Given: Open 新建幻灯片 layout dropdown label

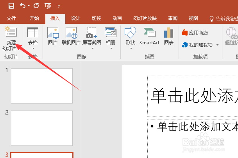Looking at the screenshot, I should [x=10, y=45].
